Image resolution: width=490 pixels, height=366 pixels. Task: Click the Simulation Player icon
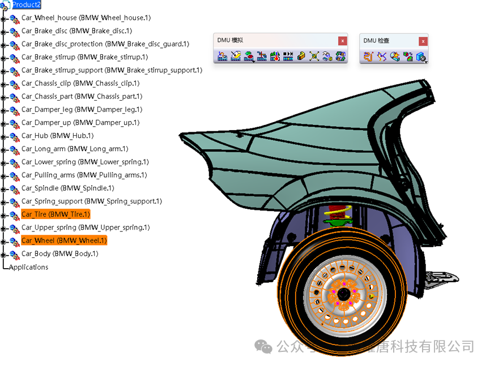[x=288, y=57]
